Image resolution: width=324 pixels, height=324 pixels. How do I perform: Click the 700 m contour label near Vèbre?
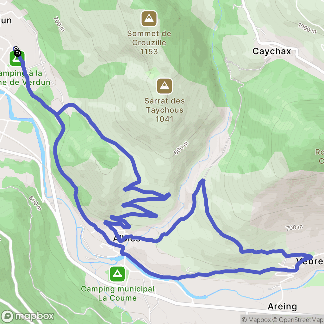[x=294, y=227]
